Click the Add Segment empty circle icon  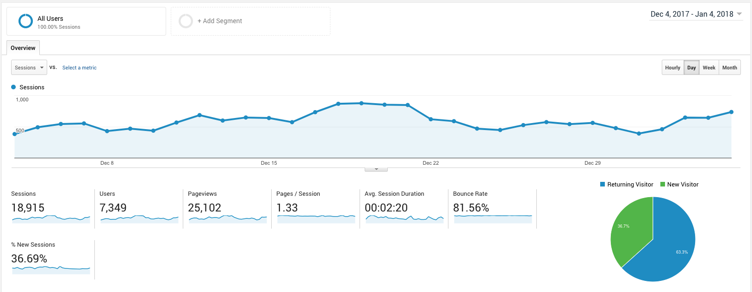point(186,21)
